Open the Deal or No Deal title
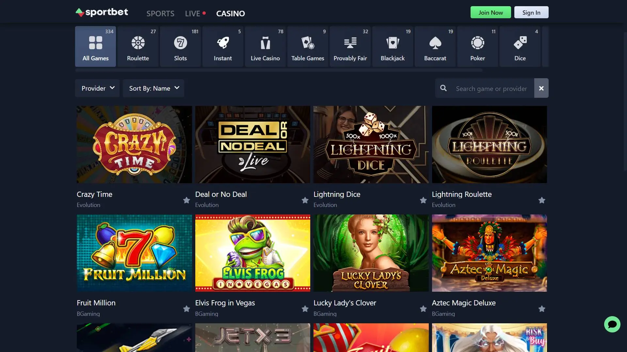The image size is (627, 352). [x=221, y=194]
